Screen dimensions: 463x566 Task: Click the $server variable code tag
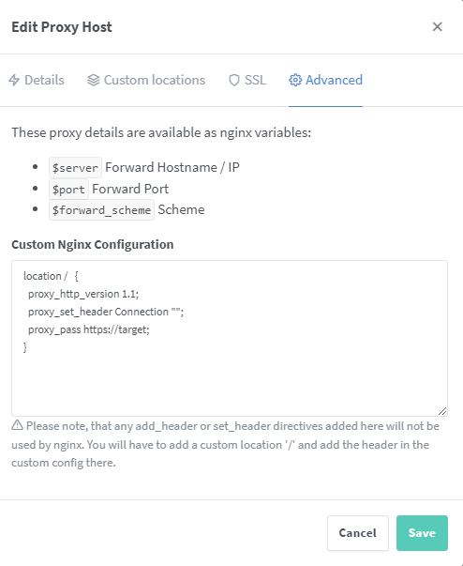pos(75,167)
